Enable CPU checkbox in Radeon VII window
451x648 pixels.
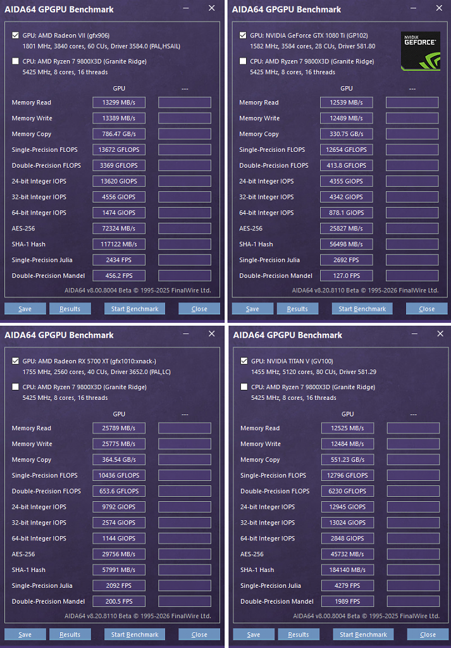tap(16, 61)
